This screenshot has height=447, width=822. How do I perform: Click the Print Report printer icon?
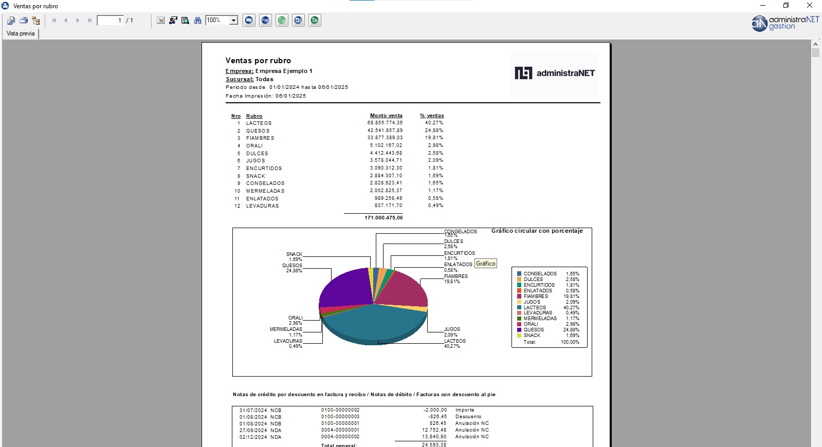[x=24, y=21]
